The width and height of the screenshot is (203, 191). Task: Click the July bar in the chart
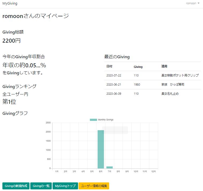(109, 167)
